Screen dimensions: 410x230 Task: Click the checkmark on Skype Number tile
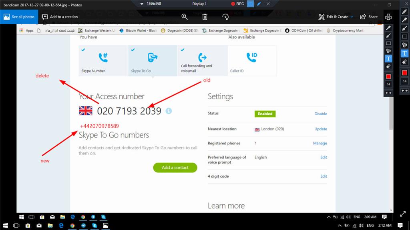[x=83, y=50]
